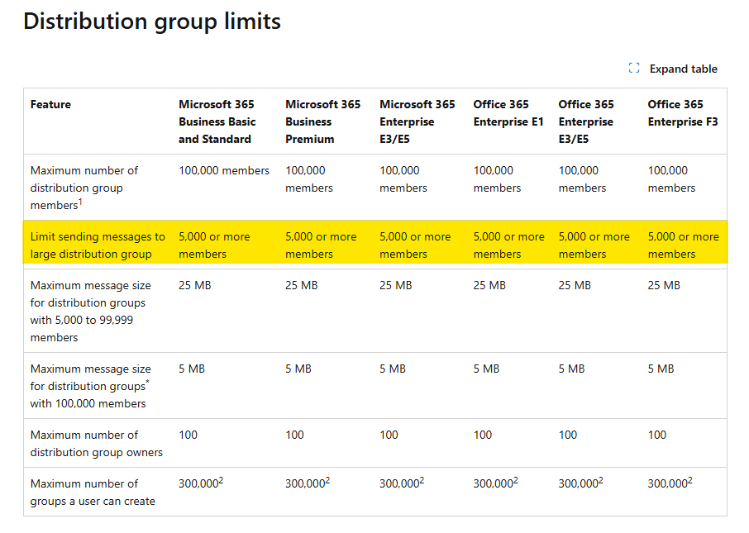
Task: Click the Office 365 Enterprise E3/E5 header
Action: coord(586,121)
